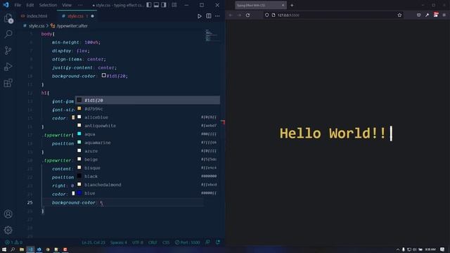450x253 pixels.
Task: Open notifications bell in status bar
Action: [218, 242]
